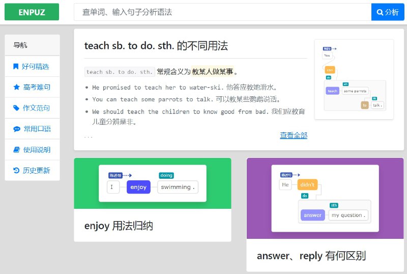
Task: Focus the word and sentence search field
Action: point(223,12)
